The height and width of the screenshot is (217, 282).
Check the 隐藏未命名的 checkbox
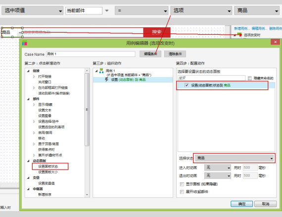pos(250,78)
